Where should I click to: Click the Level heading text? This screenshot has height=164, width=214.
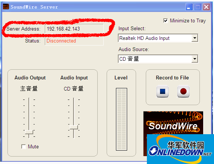pos(121,78)
